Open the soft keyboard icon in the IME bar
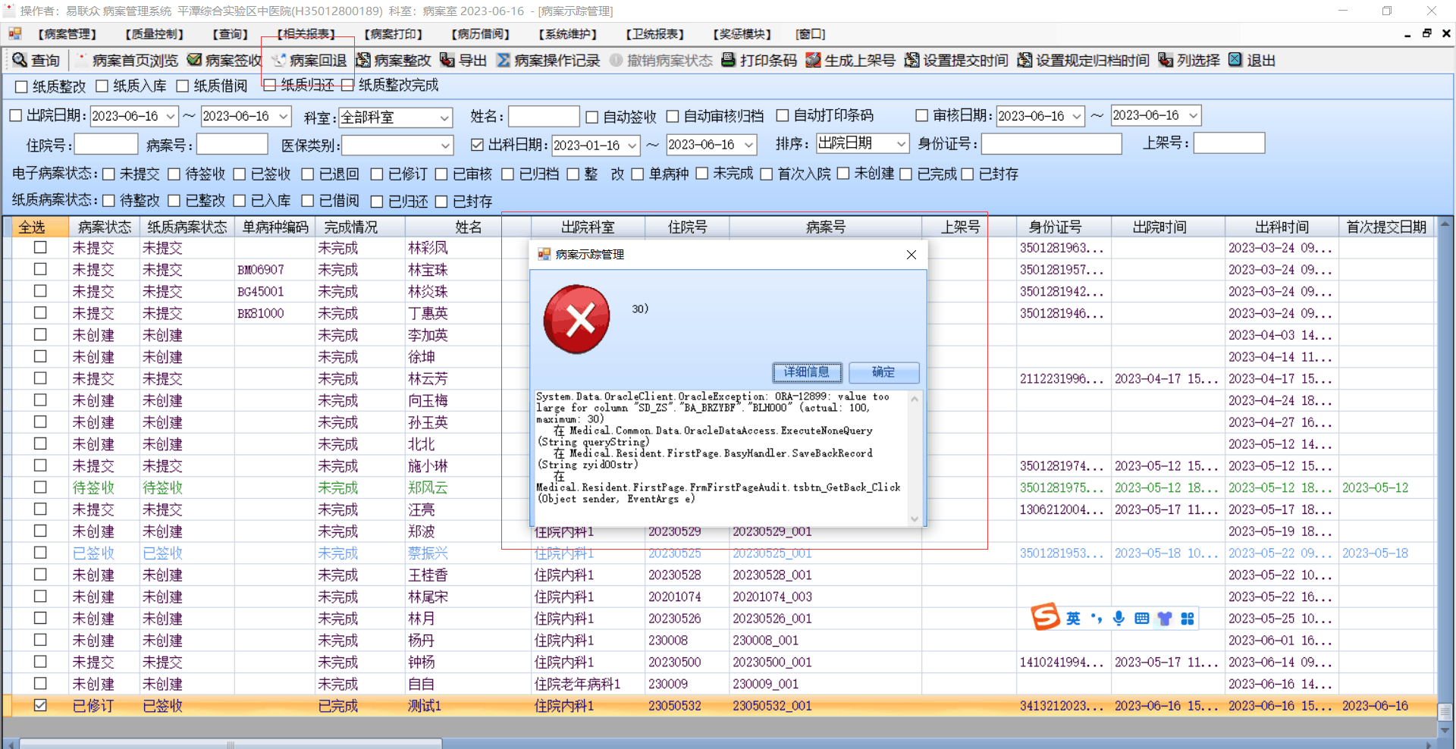Image resolution: width=1456 pixels, height=749 pixels. (x=1141, y=619)
